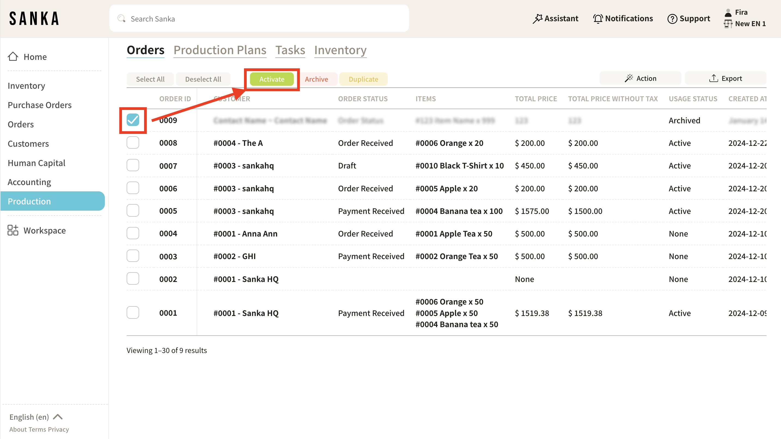Click the Notifications bell icon
This screenshot has width=781, height=439.
pos(597,19)
